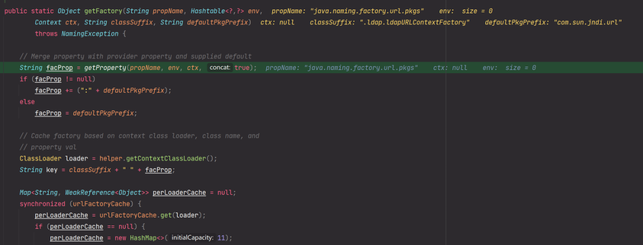Click the 'concat:' parameter hint
This screenshot has width=643, height=245.
tap(220, 68)
